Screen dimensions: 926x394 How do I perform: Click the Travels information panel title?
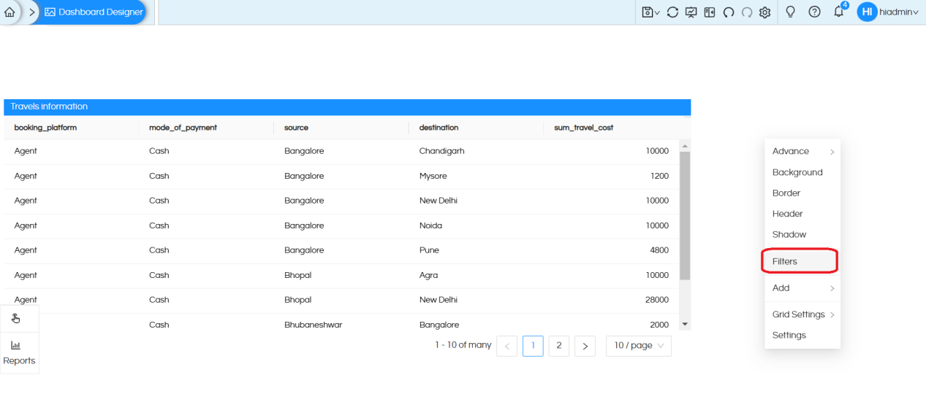coord(49,107)
